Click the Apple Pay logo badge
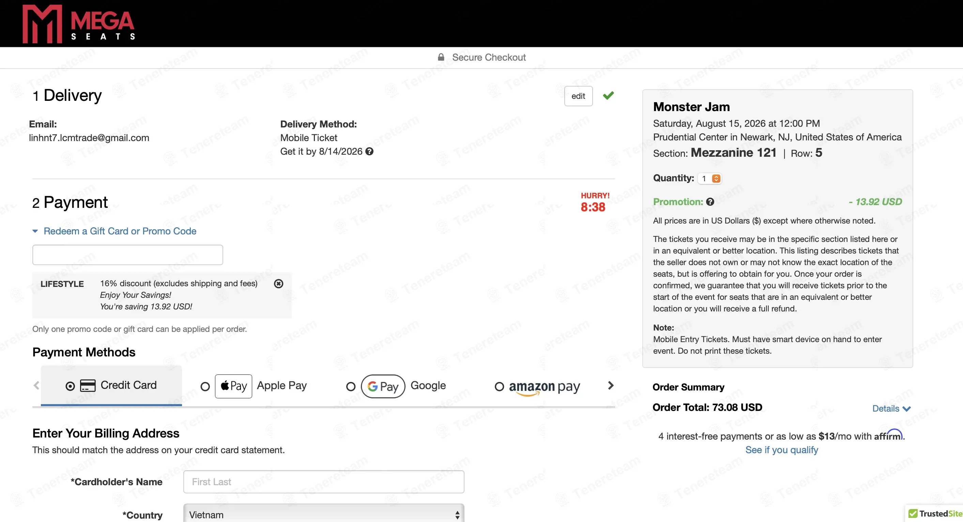This screenshot has height=522, width=963. point(234,386)
